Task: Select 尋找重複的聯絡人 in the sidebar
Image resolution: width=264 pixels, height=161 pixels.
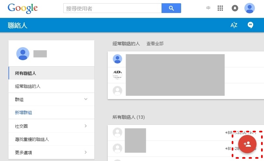Action: click(51, 139)
